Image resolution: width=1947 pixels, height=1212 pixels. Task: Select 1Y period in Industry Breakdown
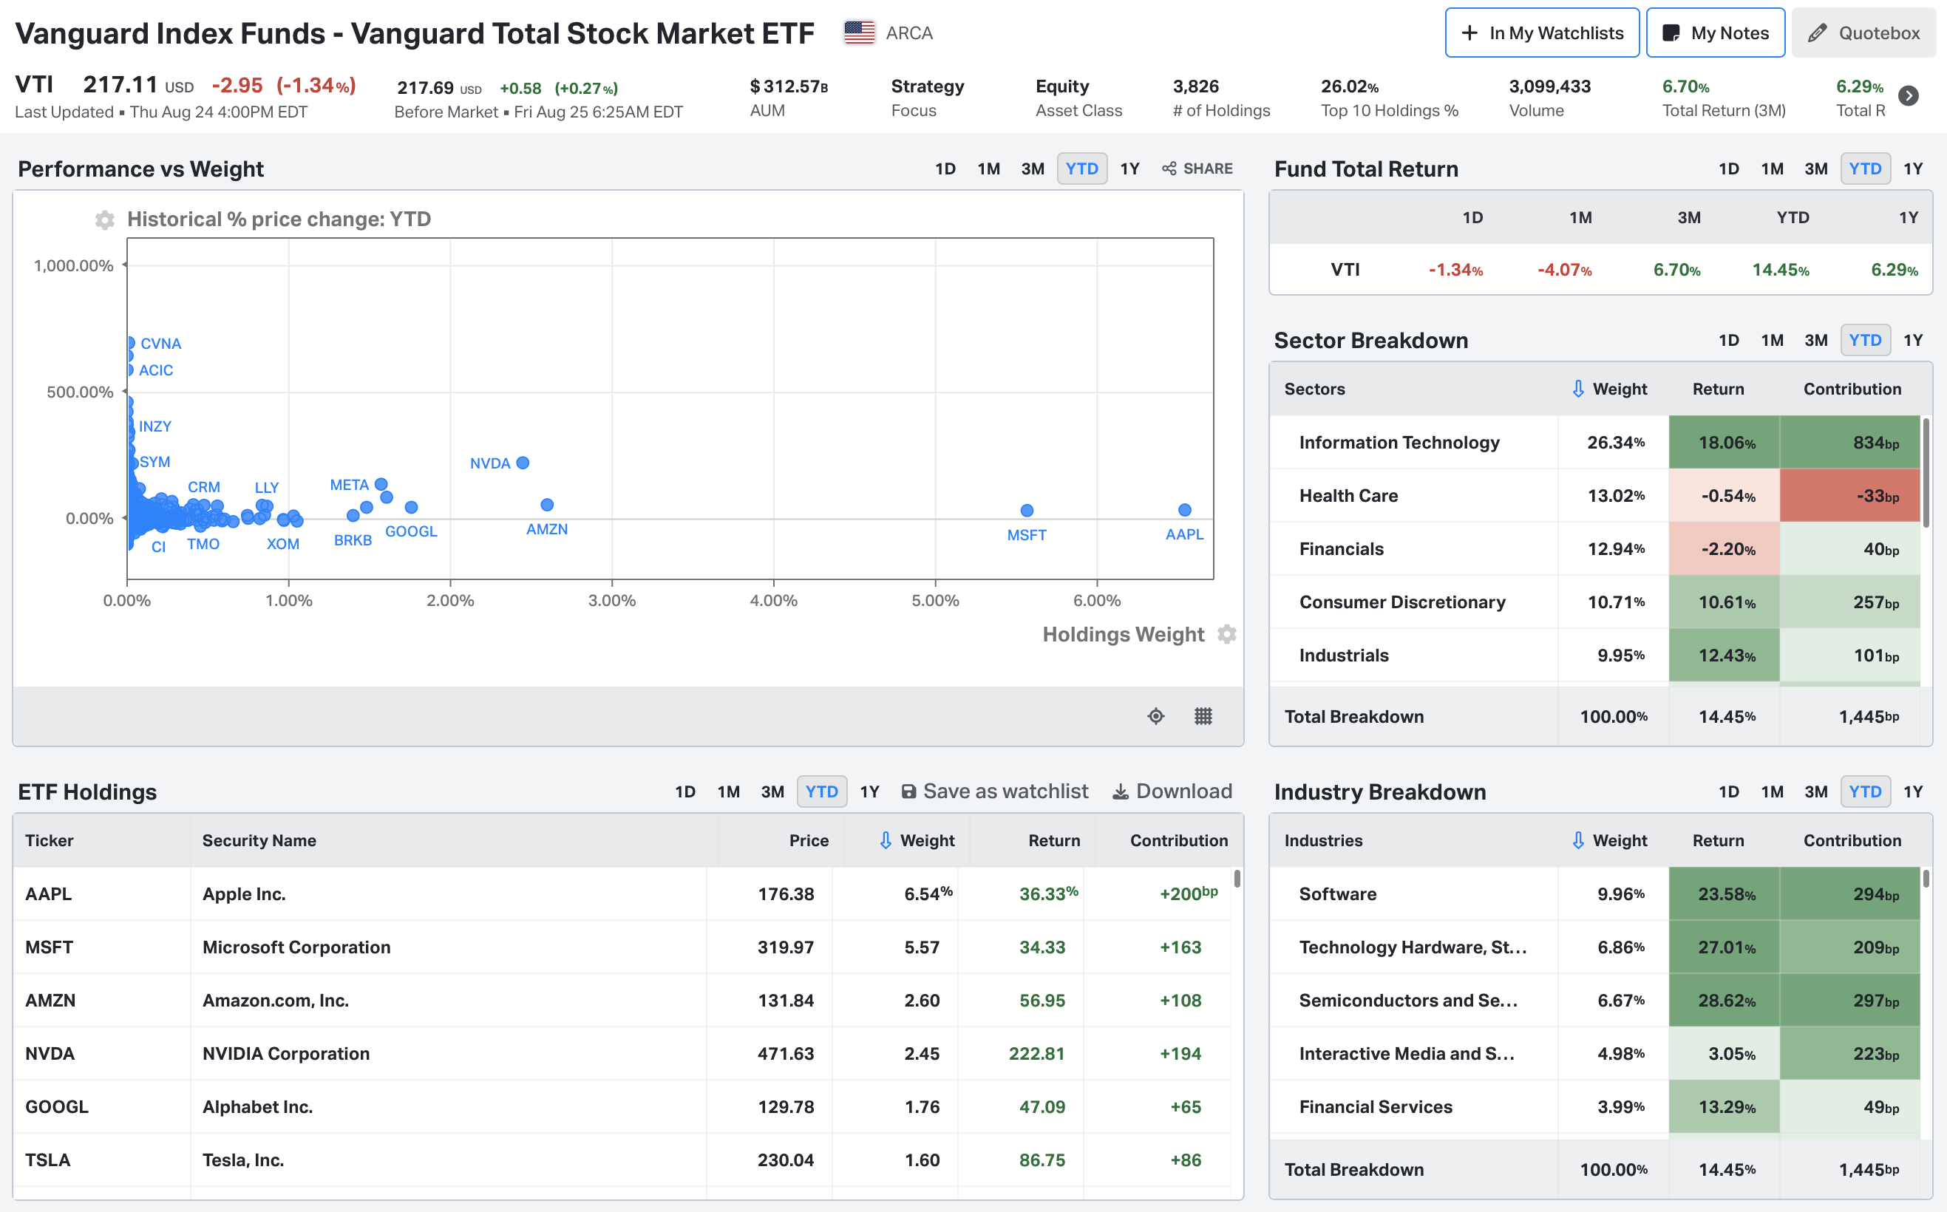pyautogui.click(x=1913, y=792)
